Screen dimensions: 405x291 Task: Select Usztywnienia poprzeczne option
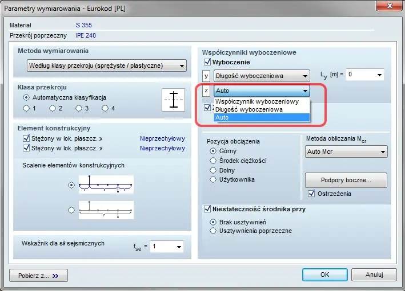(214, 231)
